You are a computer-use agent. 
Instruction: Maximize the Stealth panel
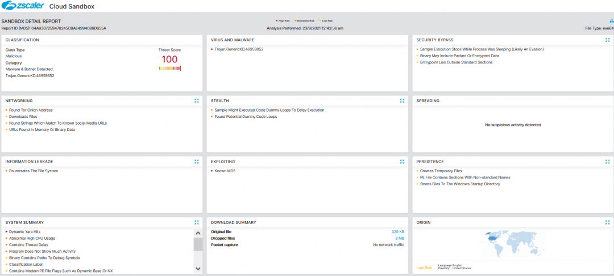(x=402, y=101)
